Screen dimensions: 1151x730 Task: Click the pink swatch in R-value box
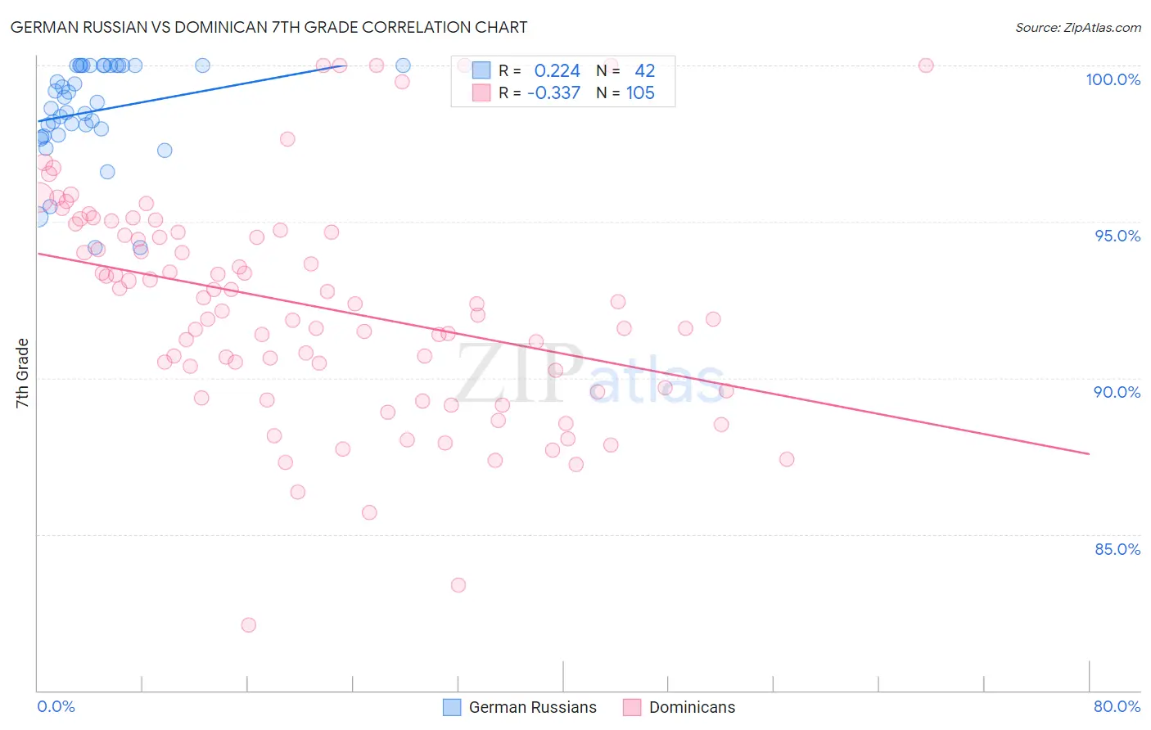tap(481, 92)
